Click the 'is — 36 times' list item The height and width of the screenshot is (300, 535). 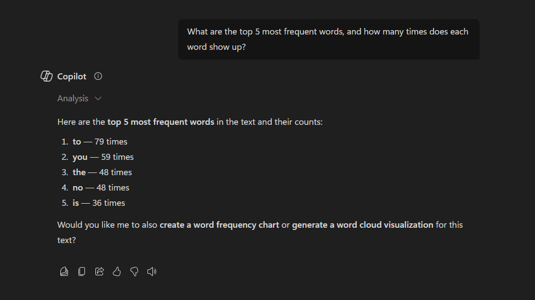[99, 203]
